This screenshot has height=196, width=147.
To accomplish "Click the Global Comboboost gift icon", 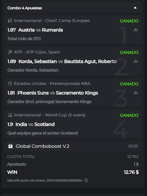I will click(x=10, y=146).
